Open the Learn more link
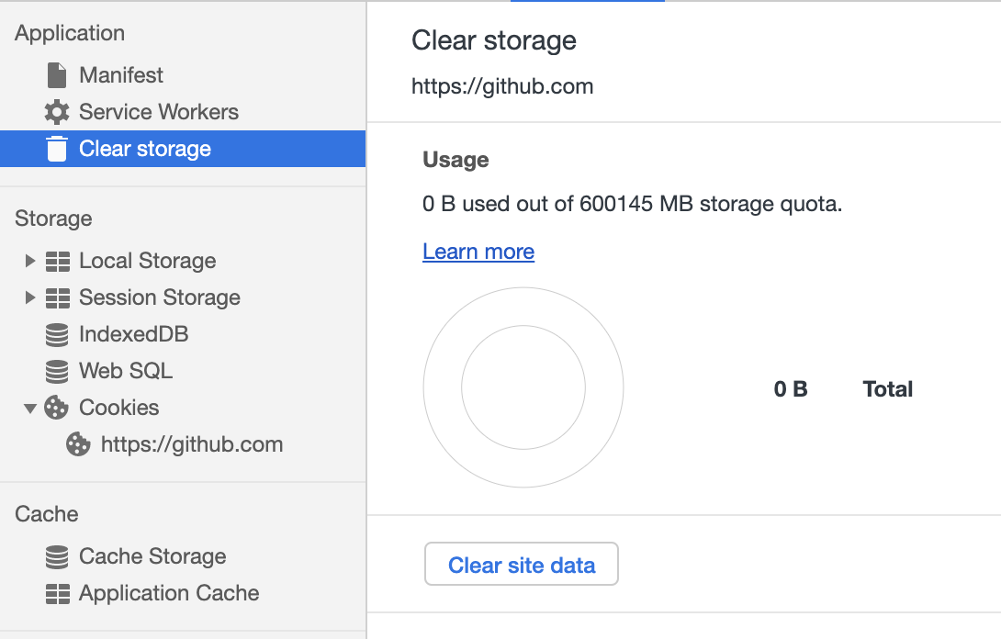The height and width of the screenshot is (639, 1001). click(x=478, y=251)
